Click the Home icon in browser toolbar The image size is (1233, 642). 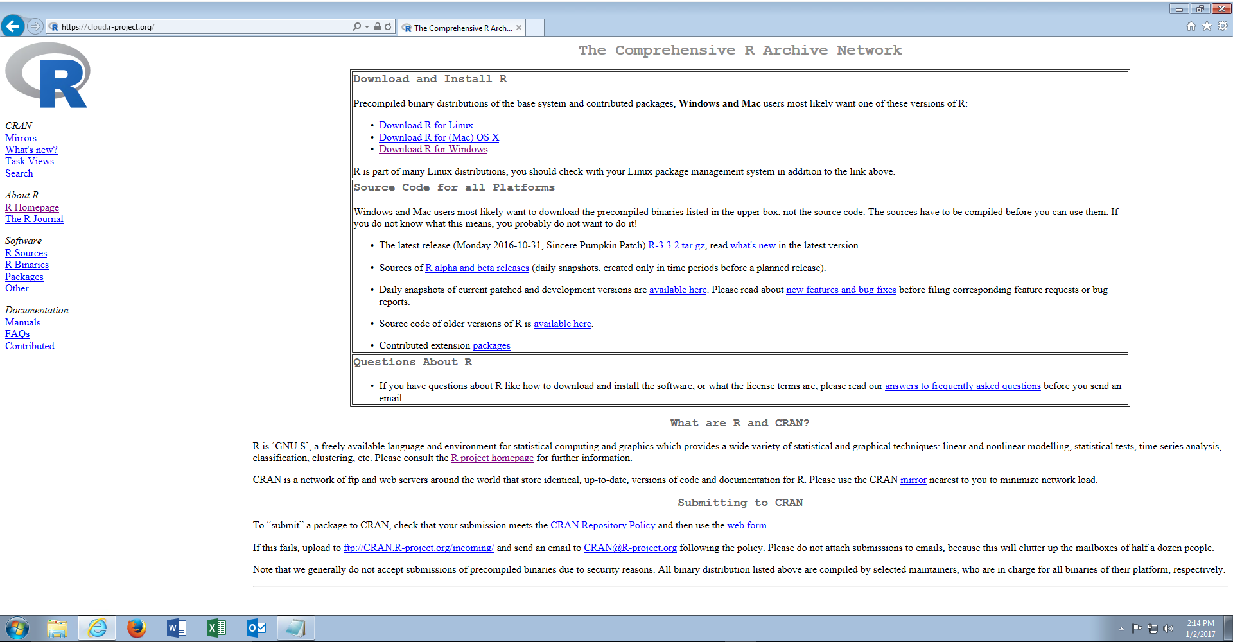pos(1191,26)
